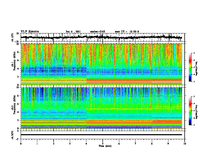Click the time axis tick label "8"
Screen dimensions: 208x161
pos(152,144)
